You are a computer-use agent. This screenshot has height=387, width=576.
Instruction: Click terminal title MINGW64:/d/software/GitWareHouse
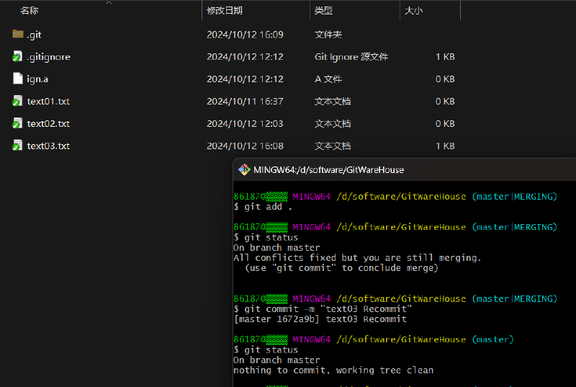point(329,170)
